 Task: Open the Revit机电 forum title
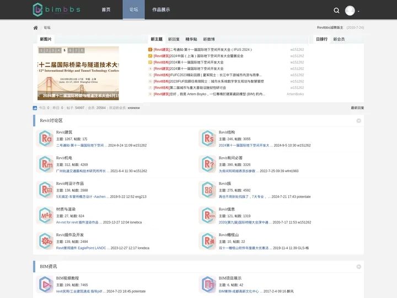pyautogui.click(x=64, y=158)
